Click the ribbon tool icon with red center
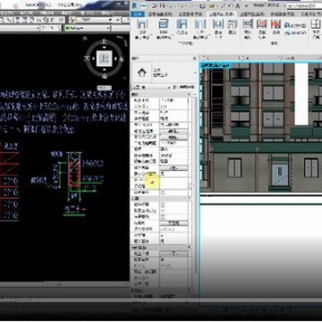This screenshot has width=322, height=322. pyautogui.click(x=261, y=24)
